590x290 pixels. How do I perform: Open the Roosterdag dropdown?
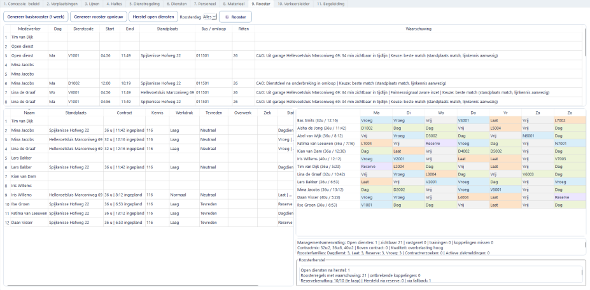(210, 17)
